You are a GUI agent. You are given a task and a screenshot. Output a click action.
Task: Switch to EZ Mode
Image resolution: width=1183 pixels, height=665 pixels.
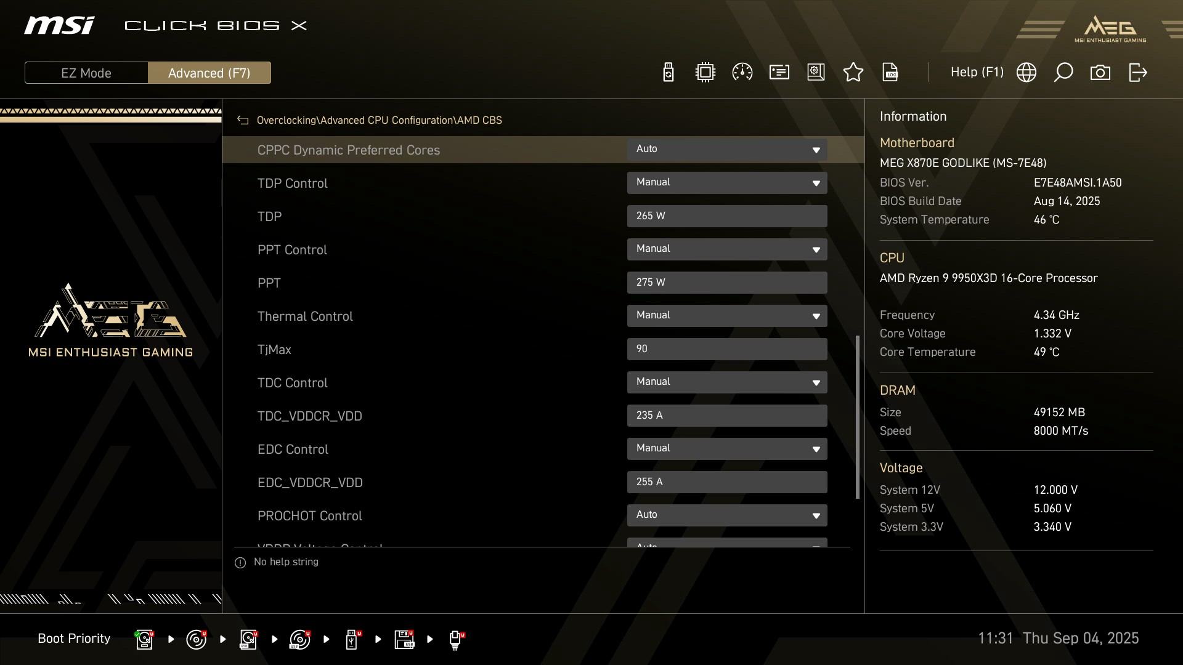pyautogui.click(x=86, y=73)
